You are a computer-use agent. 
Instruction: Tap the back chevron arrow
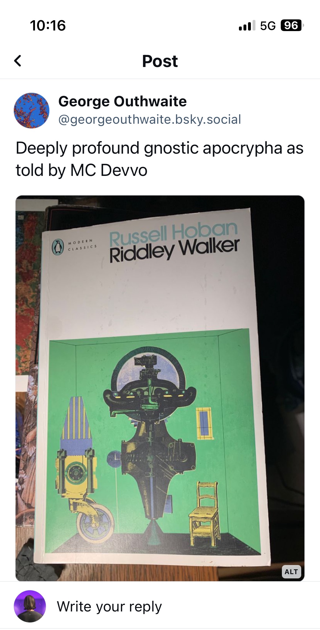click(x=18, y=61)
